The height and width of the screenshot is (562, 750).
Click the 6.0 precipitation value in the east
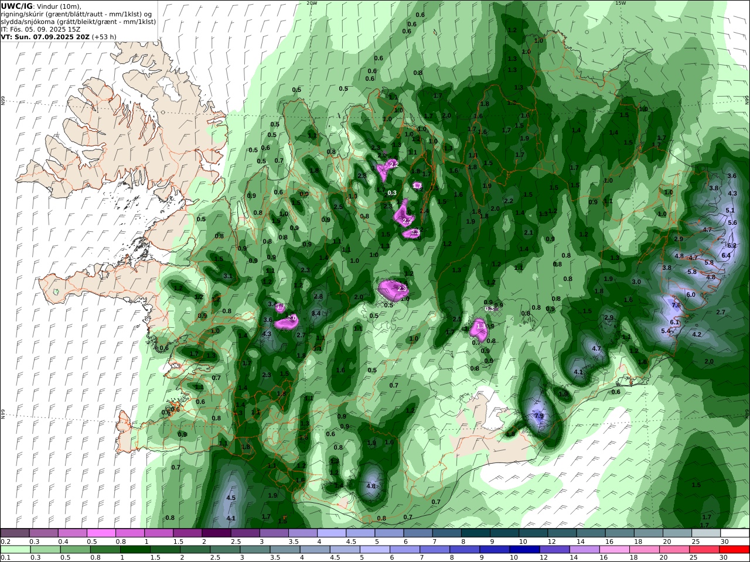pyautogui.click(x=690, y=294)
